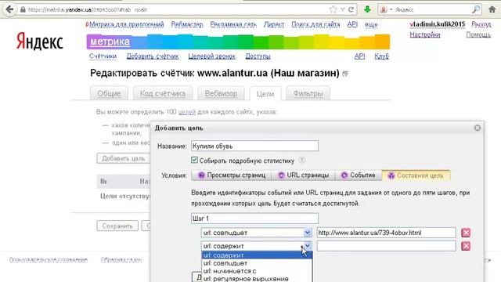This screenshot has width=501, height=282.
Task: Click the icon next to counter title
Action: tap(345, 74)
